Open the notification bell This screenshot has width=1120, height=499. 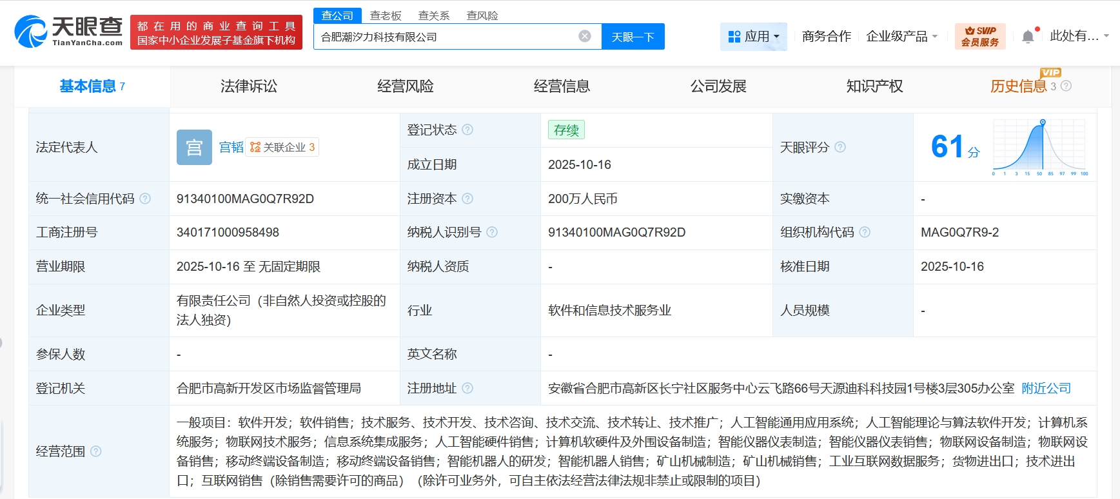(x=1028, y=37)
